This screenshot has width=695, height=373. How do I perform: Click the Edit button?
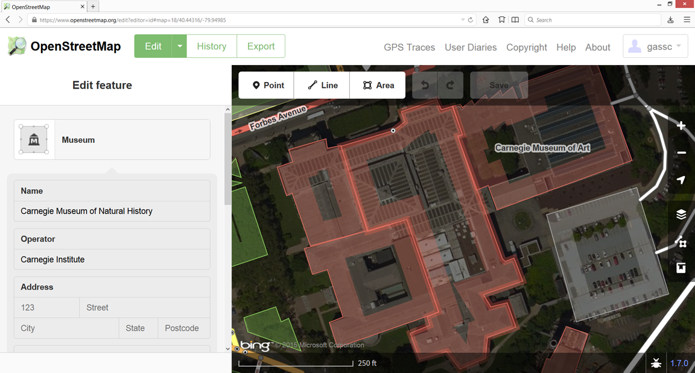153,46
